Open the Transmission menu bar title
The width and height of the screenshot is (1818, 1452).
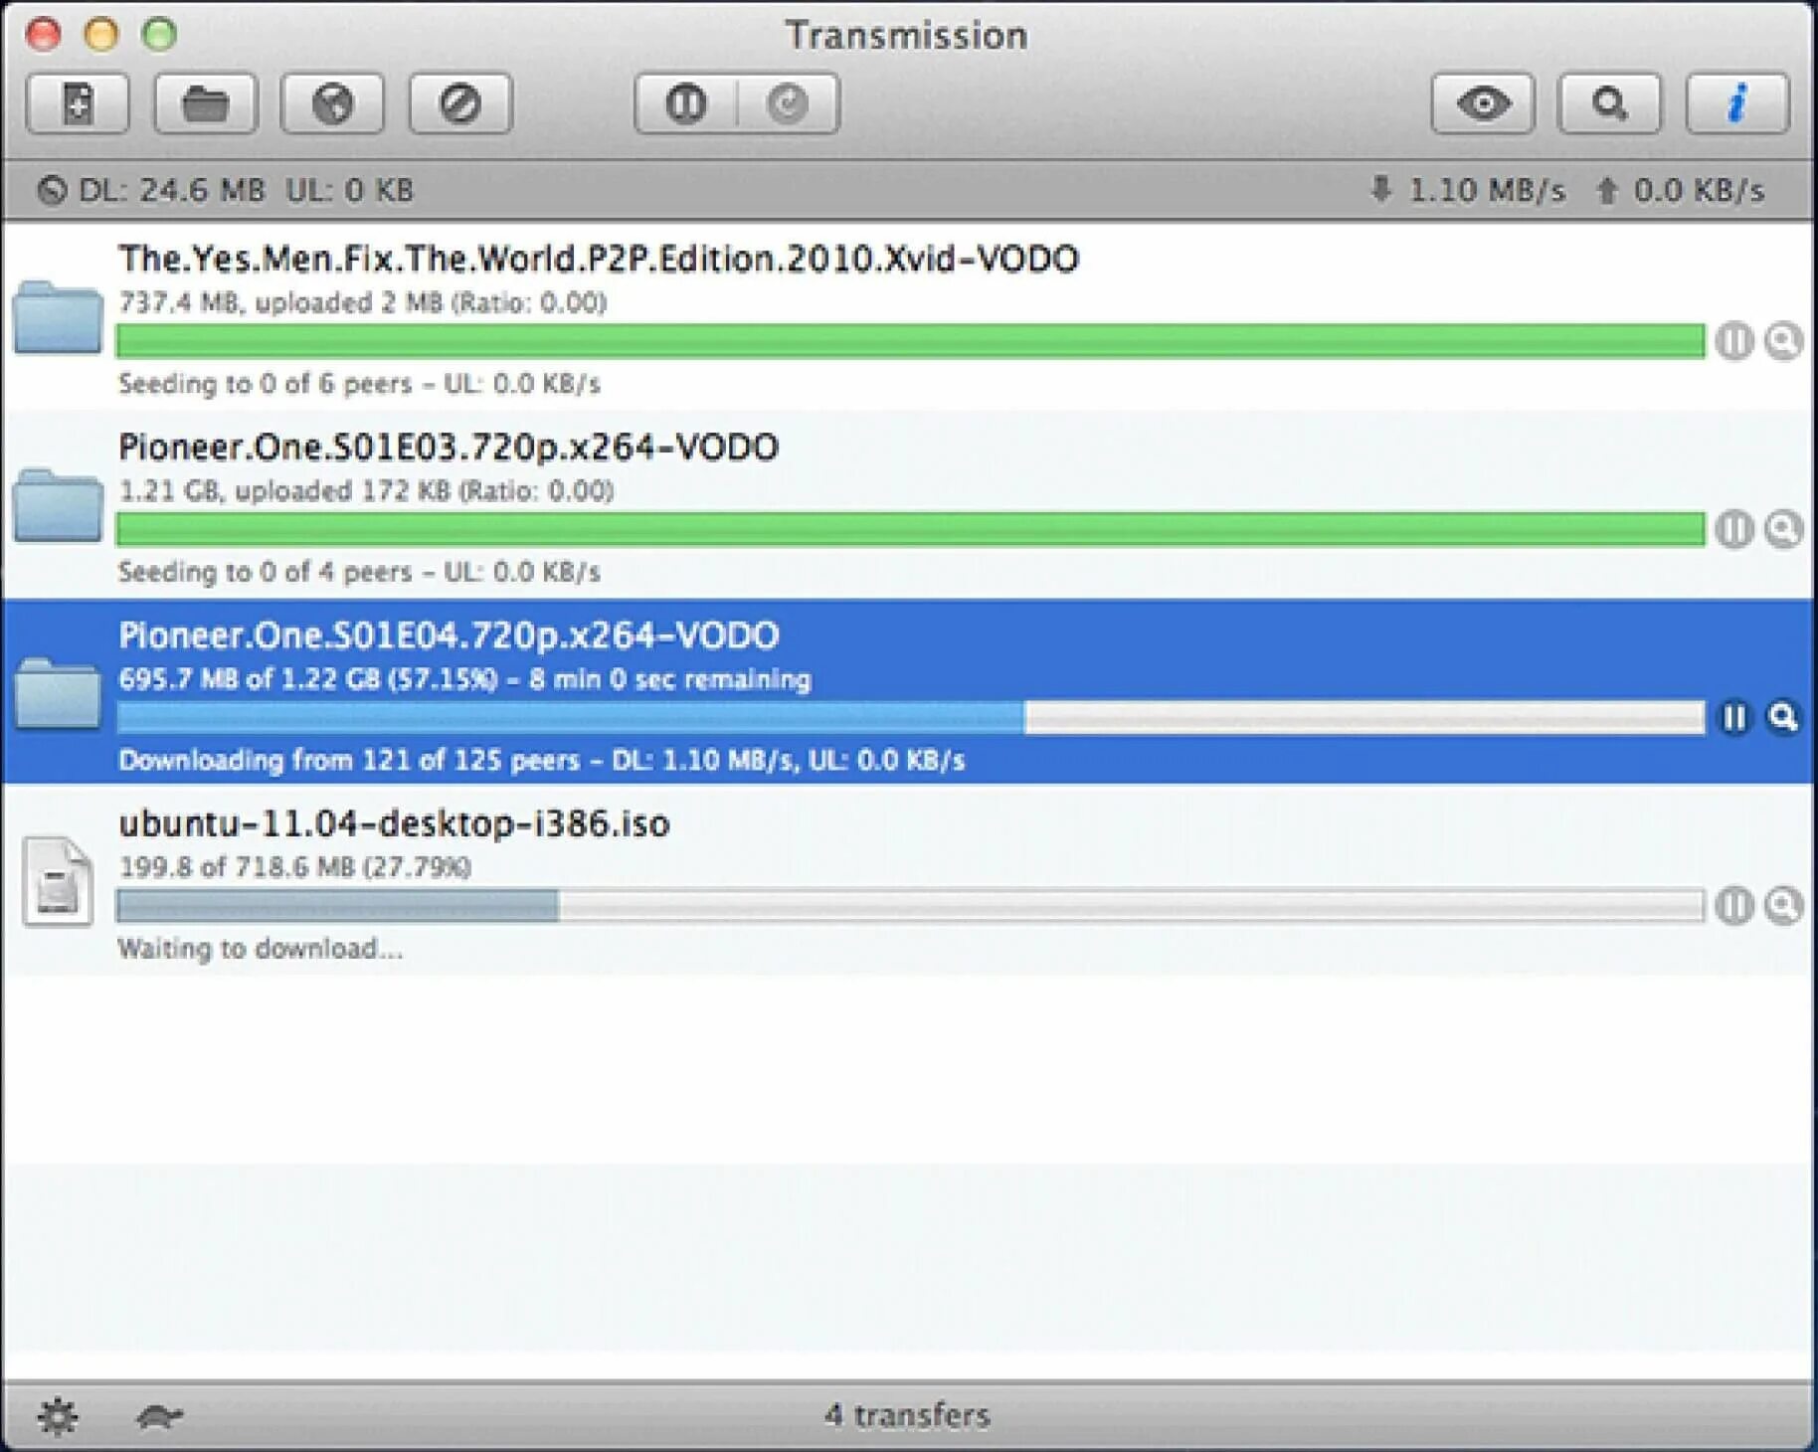click(908, 33)
